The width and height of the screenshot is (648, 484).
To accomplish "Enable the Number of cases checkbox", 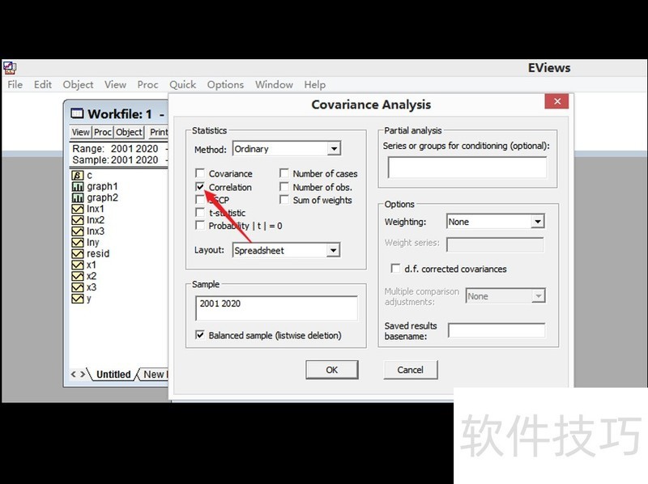I will tap(284, 173).
